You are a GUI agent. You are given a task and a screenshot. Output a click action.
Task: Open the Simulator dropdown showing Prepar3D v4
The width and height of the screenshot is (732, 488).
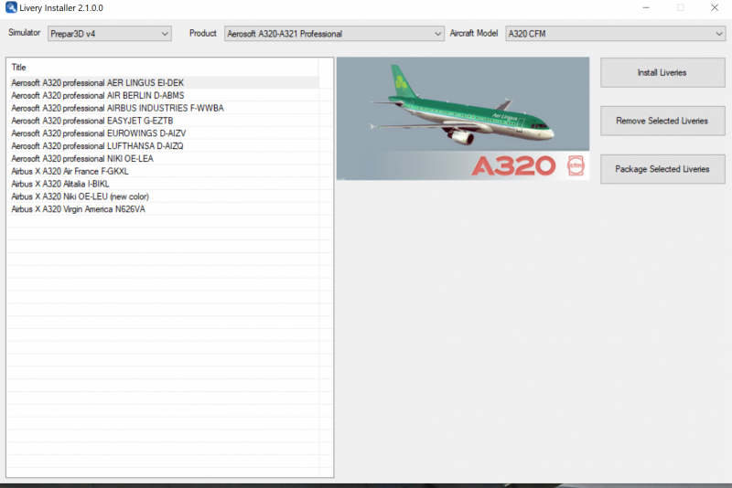[110, 34]
